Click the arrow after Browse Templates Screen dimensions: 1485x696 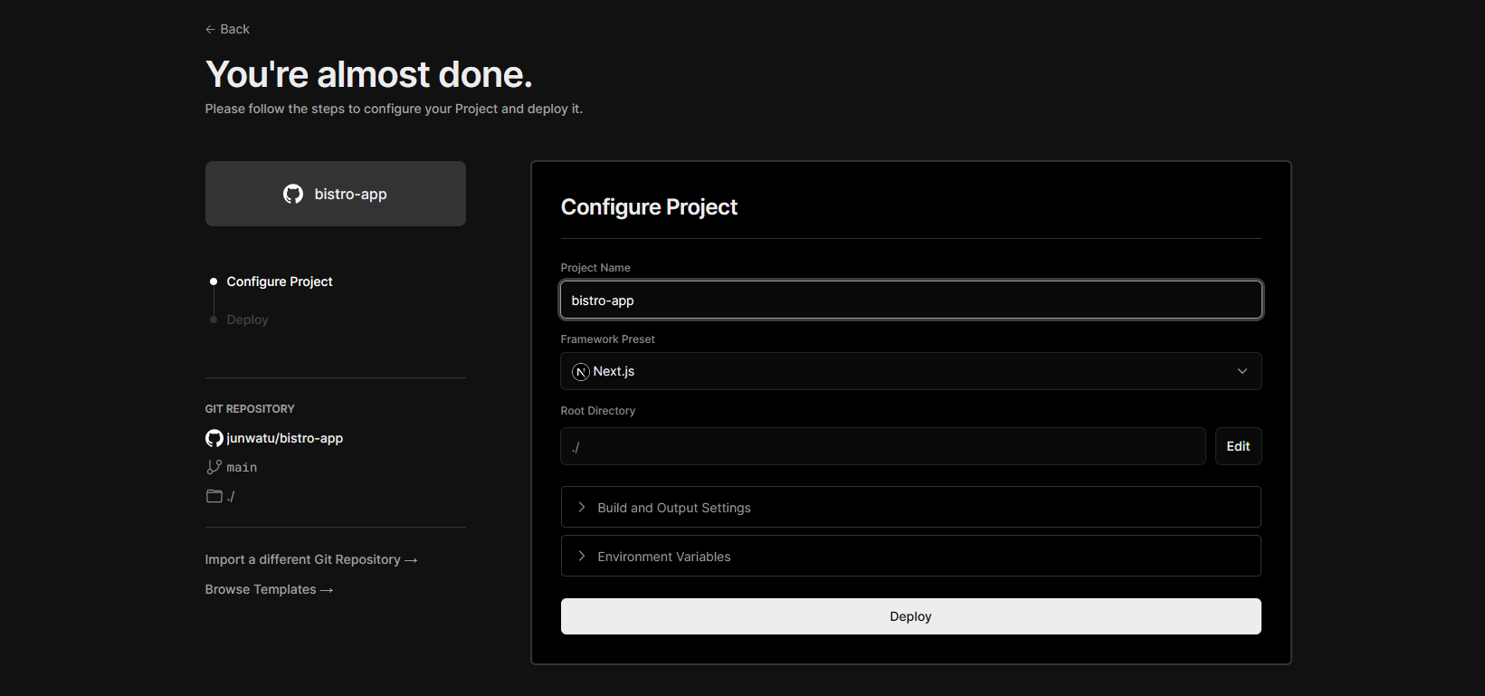point(327,590)
